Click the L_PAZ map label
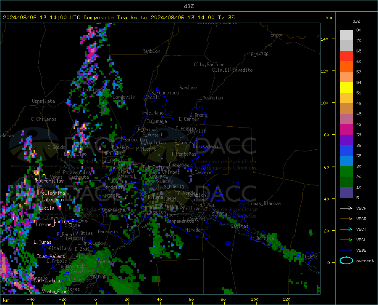 [x=311, y=257]
